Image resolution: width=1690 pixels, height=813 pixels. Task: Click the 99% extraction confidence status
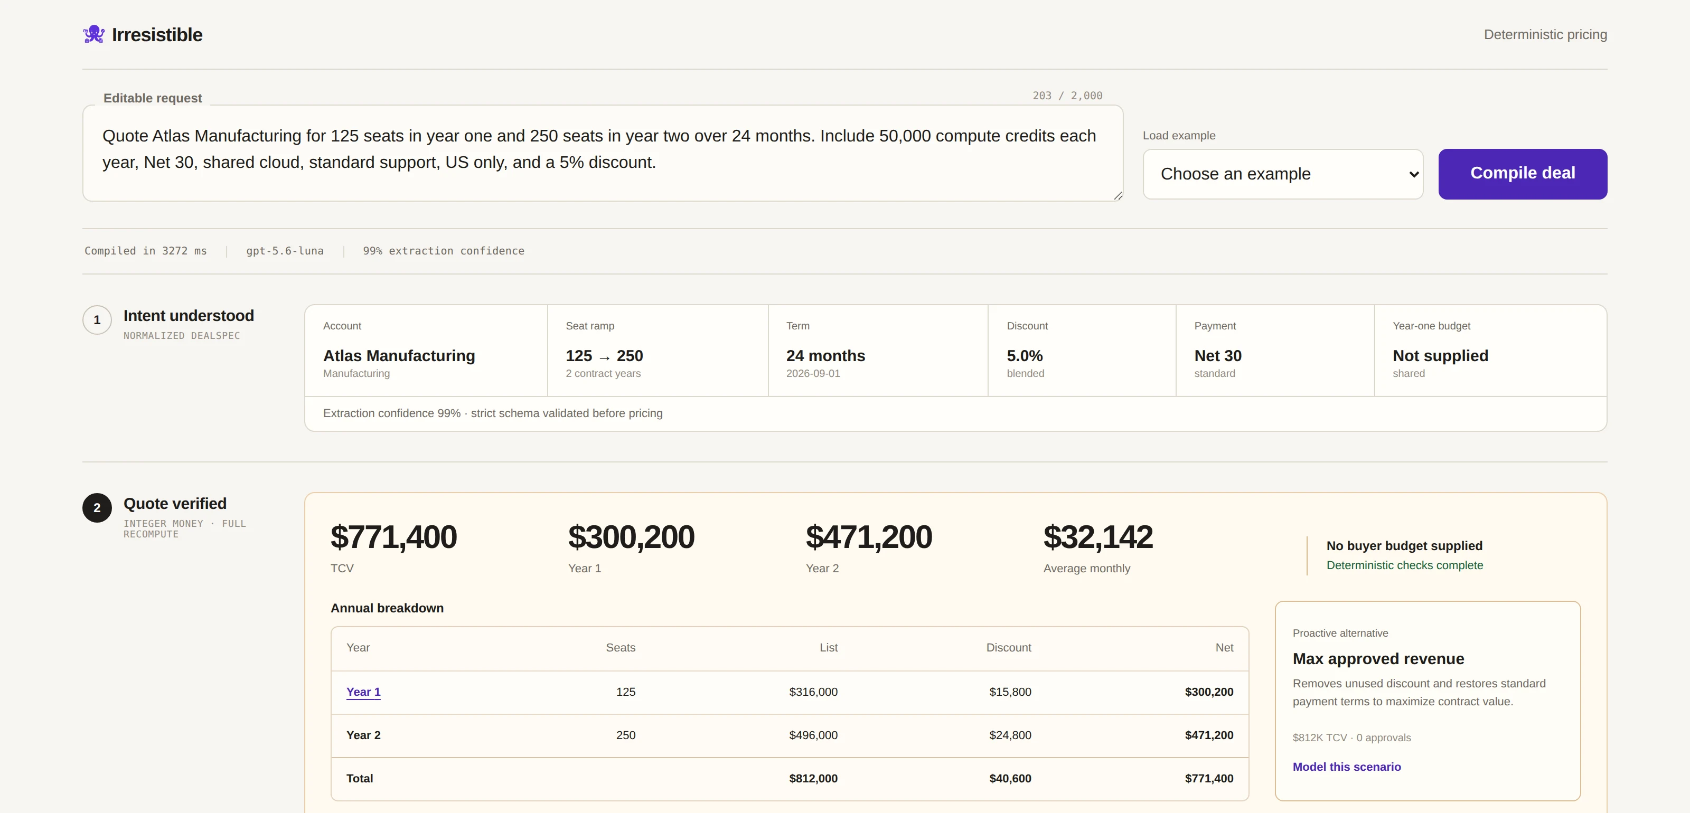(444, 251)
